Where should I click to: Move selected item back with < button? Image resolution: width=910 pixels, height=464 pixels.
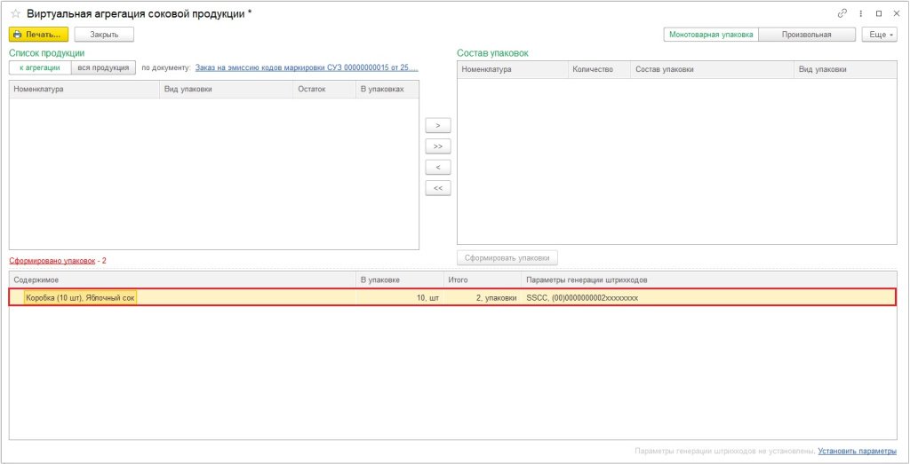pyautogui.click(x=437, y=167)
